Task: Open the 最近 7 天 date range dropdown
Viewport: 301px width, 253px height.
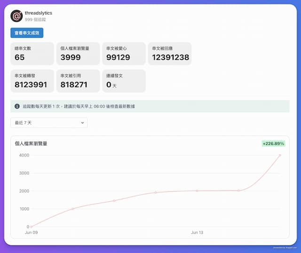Action: [x=49, y=123]
